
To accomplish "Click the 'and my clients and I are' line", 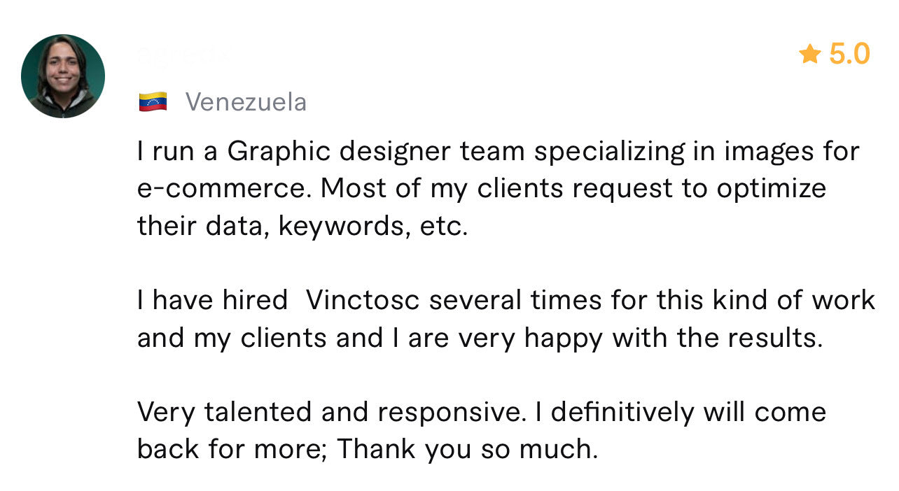I will pyautogui.click(x=480, y=338).
